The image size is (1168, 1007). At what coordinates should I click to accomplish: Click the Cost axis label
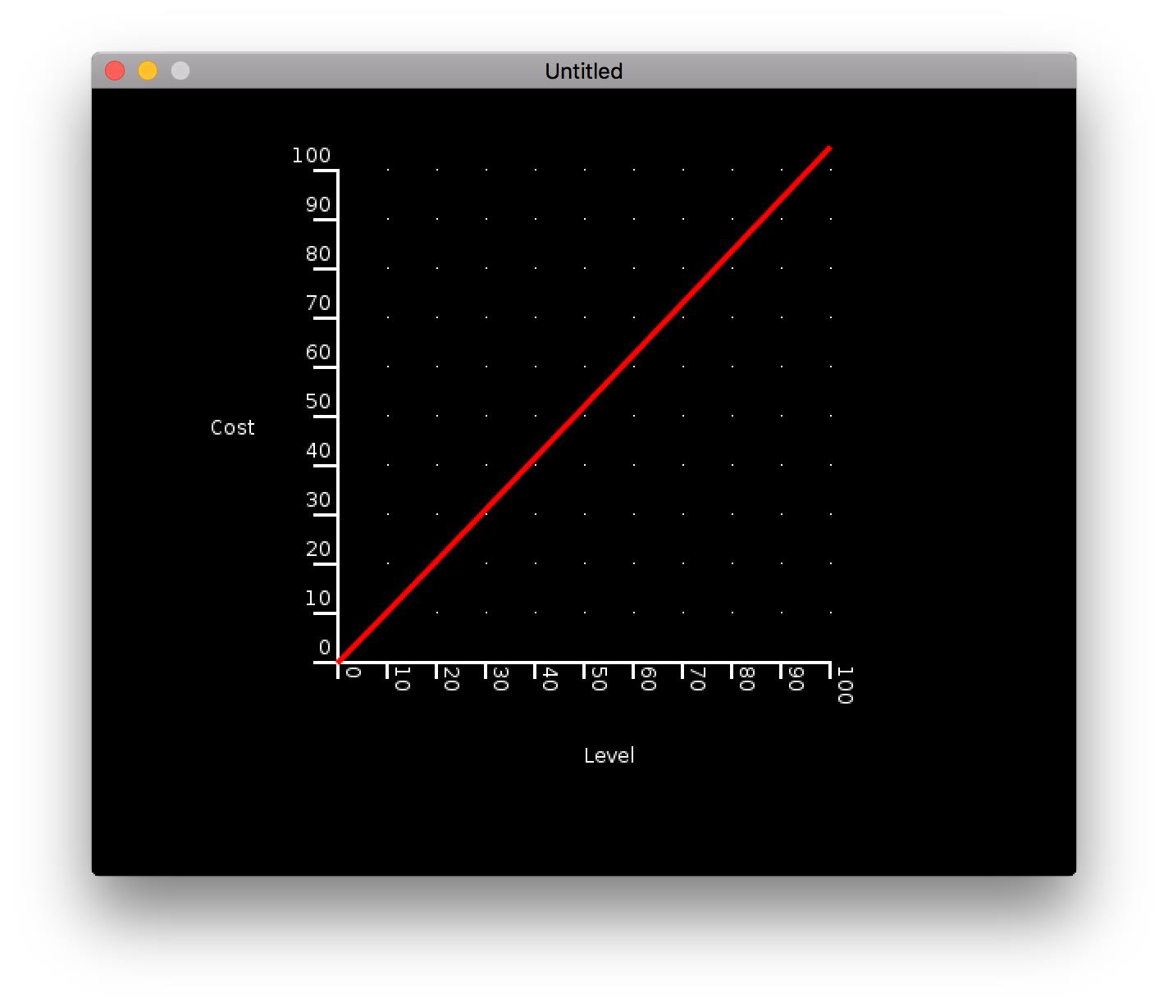tap(233, 427)
